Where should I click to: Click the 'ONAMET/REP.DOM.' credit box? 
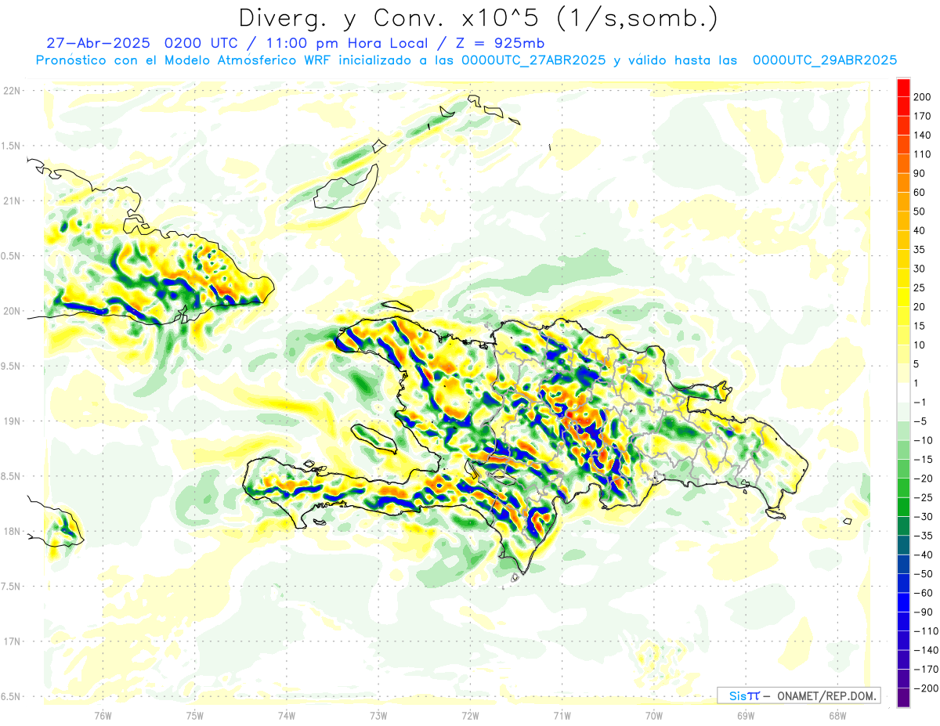tap(798, 695)
